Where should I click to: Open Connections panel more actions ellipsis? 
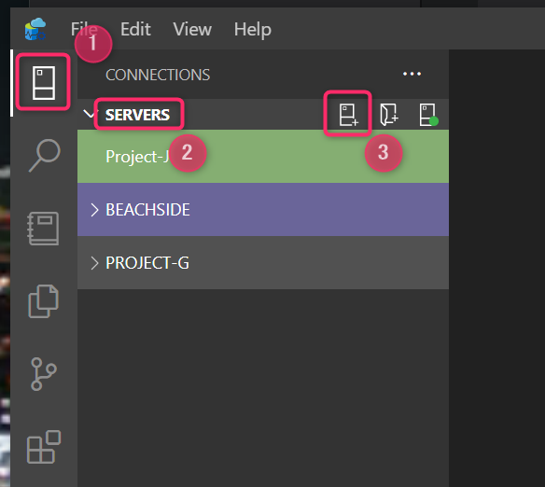(412, 74)
